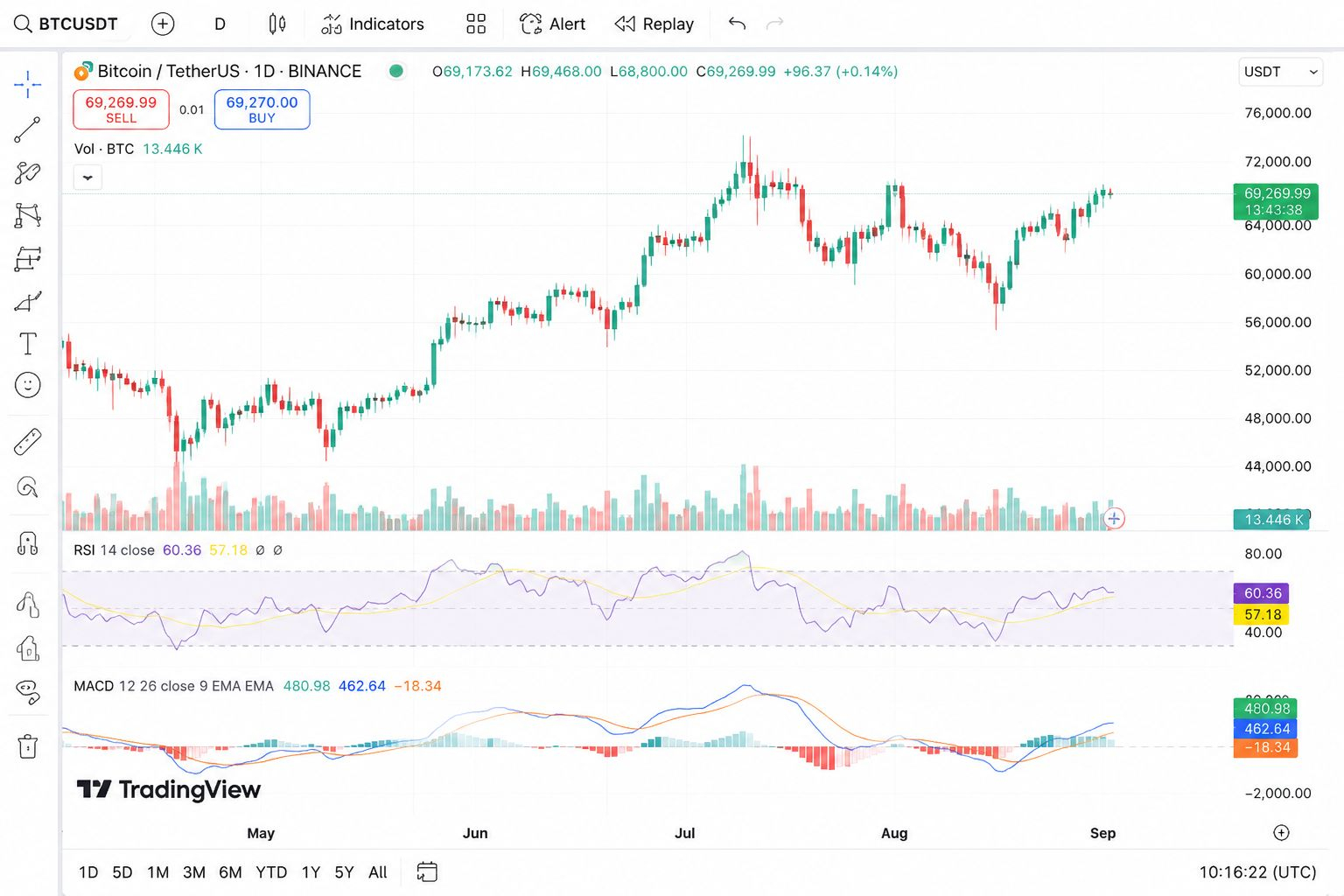Switch to the 1M date range
Viewport: 1344px width, 896px height.
point(158,872)
